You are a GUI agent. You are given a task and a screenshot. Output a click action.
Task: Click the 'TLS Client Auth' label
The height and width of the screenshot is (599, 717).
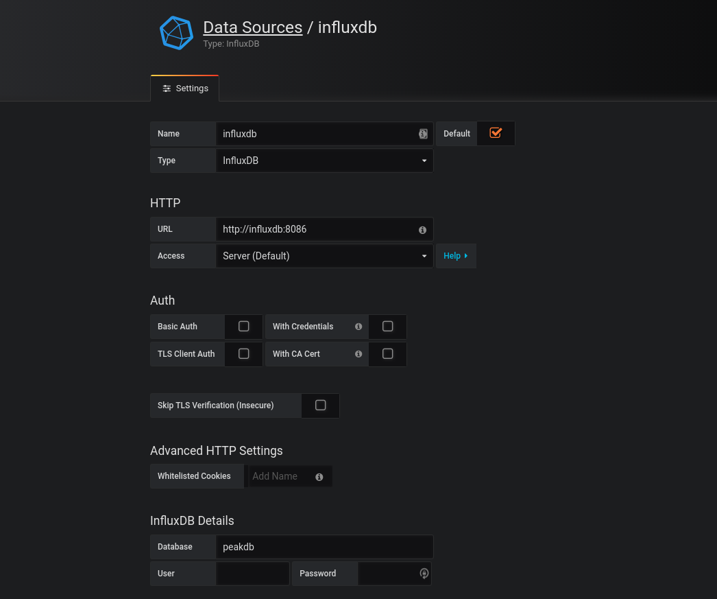(x=186, y=354)
